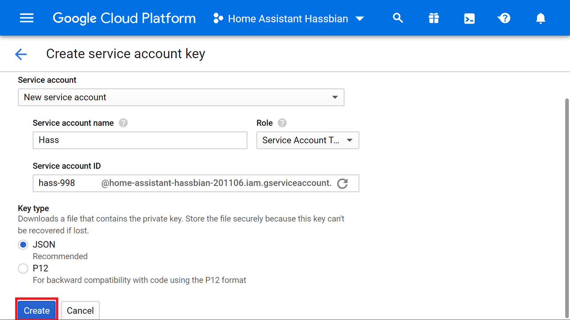Click the Service account ID label
The height and width of the screenshot is (320, 570).
(67, 166)
